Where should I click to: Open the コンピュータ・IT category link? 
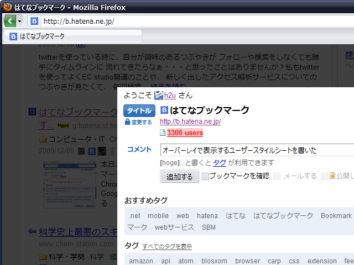[x=76, y=139]
